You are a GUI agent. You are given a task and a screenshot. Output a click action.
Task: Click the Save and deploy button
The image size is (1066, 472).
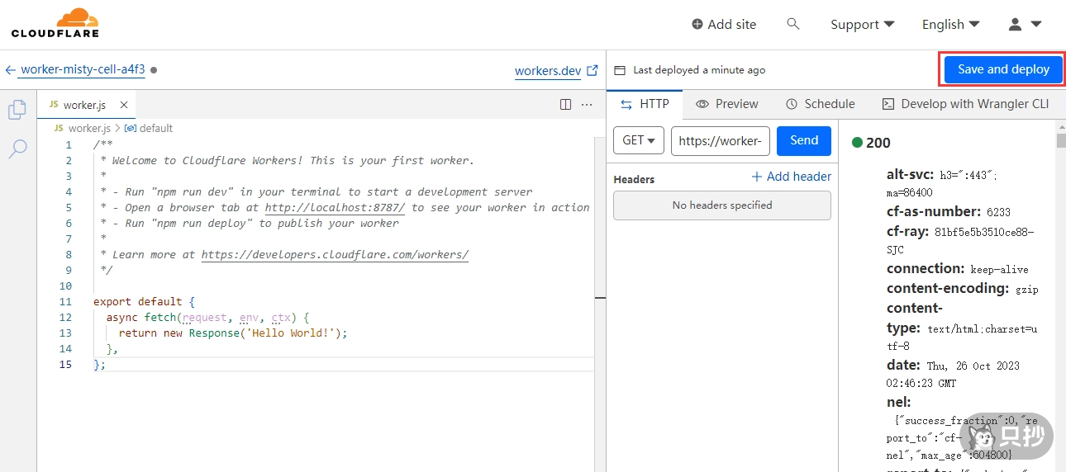click(1003, 69)
